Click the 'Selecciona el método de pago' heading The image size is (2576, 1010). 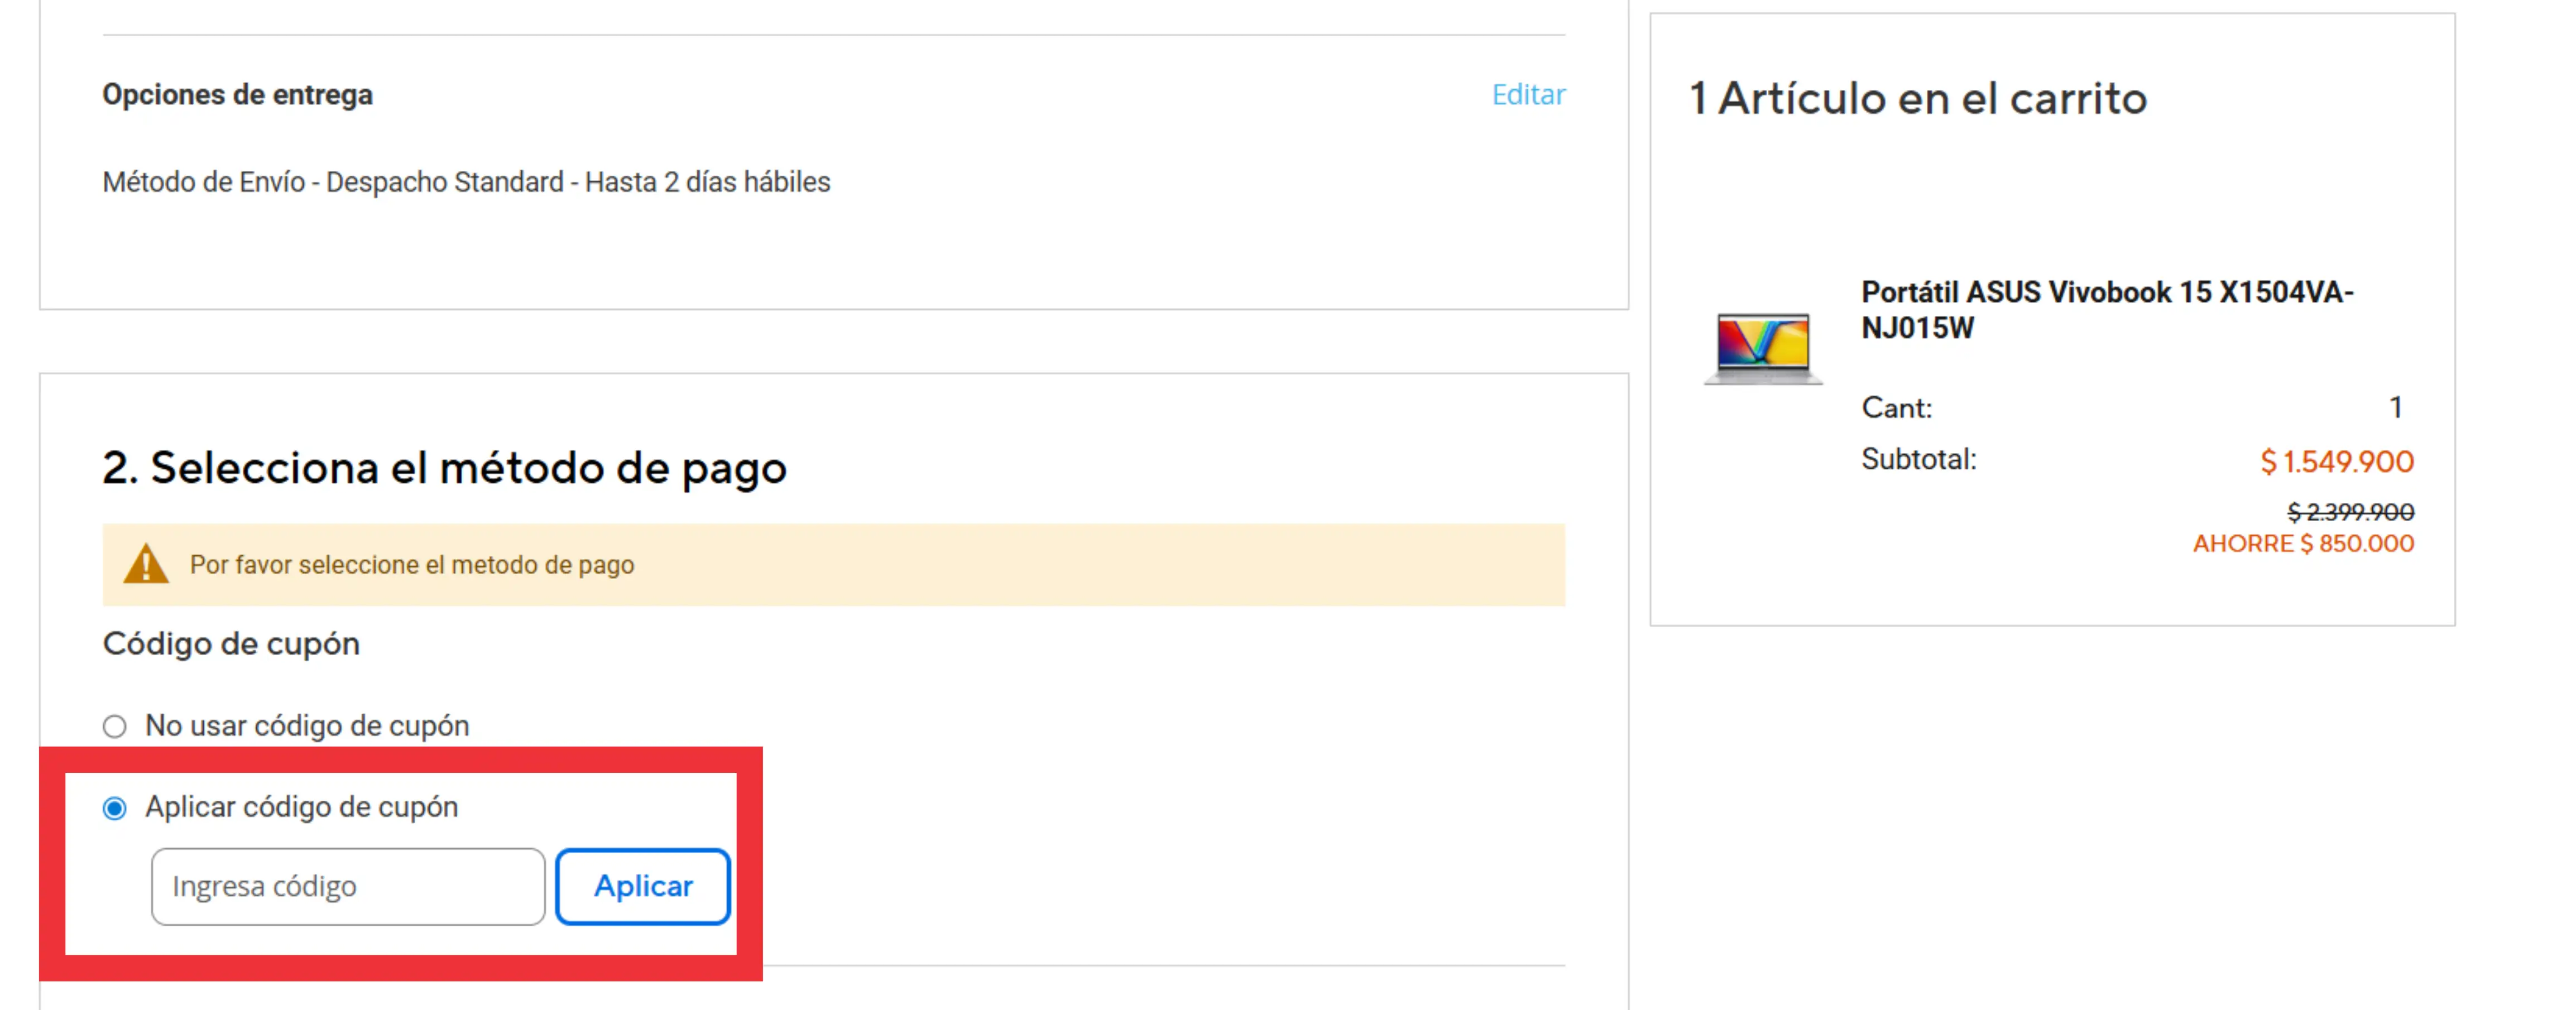(x=444, y=468)
